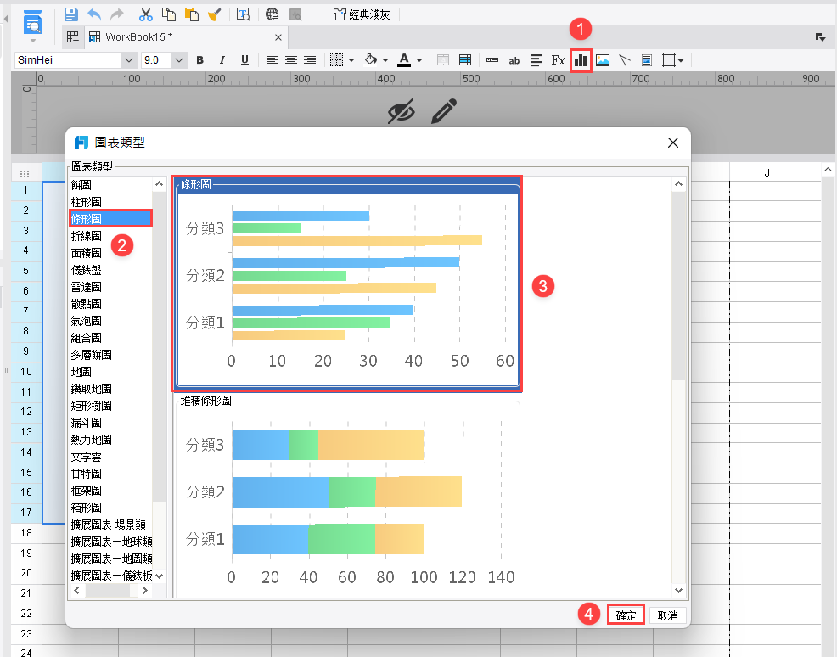837x657 pixels.
Task: Open the 9.0 font size dropdown
Action: tap(179, 60)
